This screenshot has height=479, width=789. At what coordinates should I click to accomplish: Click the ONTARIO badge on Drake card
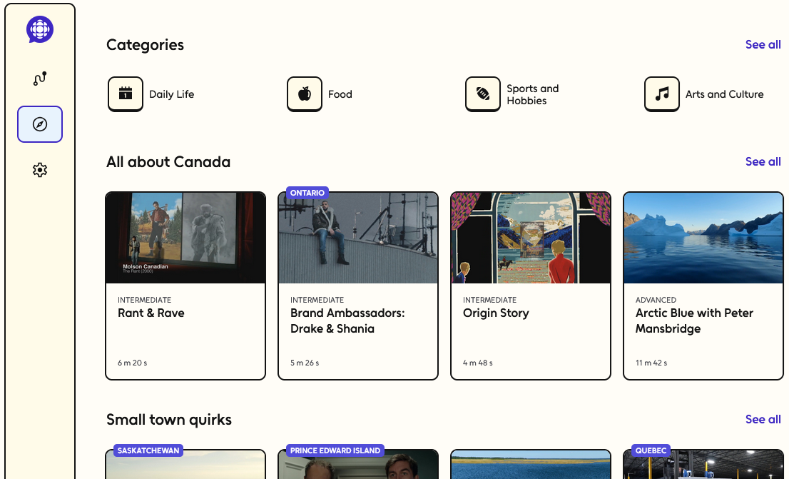pyautogui.click(x=307, y=193)
